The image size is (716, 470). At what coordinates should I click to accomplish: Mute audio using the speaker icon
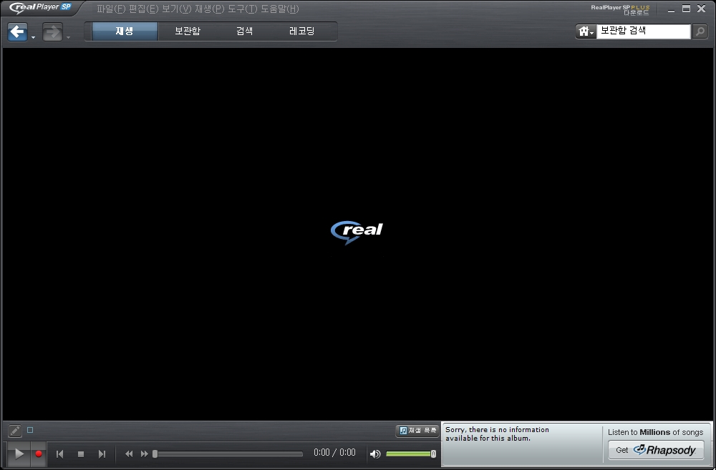point(375,454)
